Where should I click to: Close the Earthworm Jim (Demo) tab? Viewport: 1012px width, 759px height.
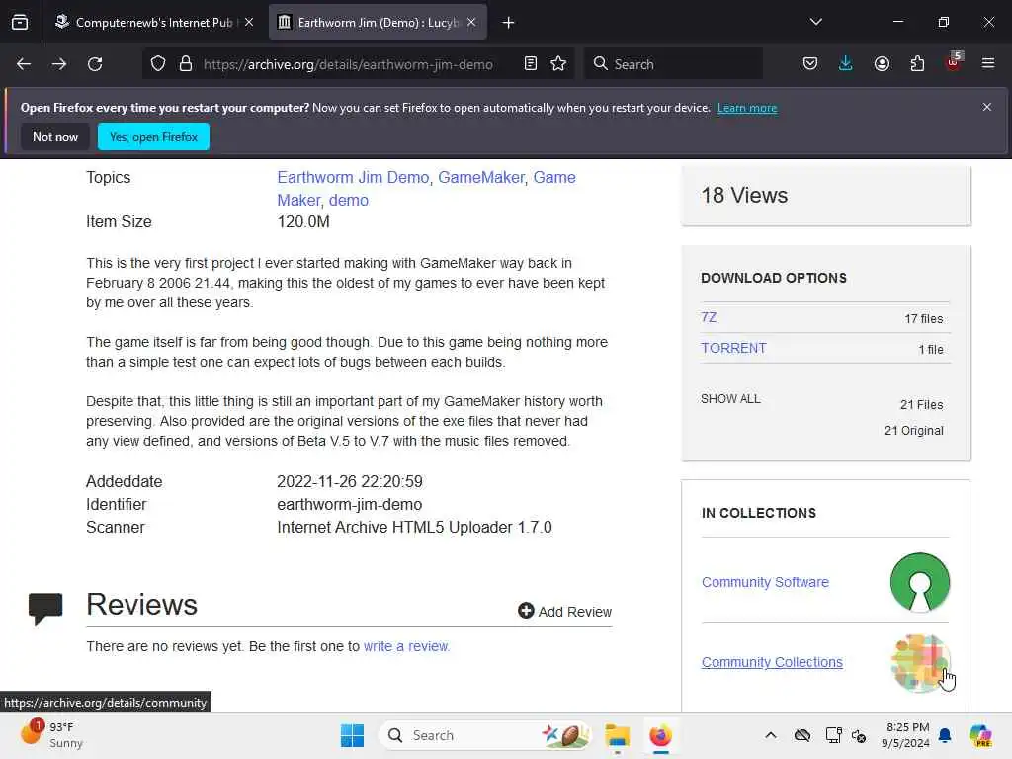tap(471, 22)
